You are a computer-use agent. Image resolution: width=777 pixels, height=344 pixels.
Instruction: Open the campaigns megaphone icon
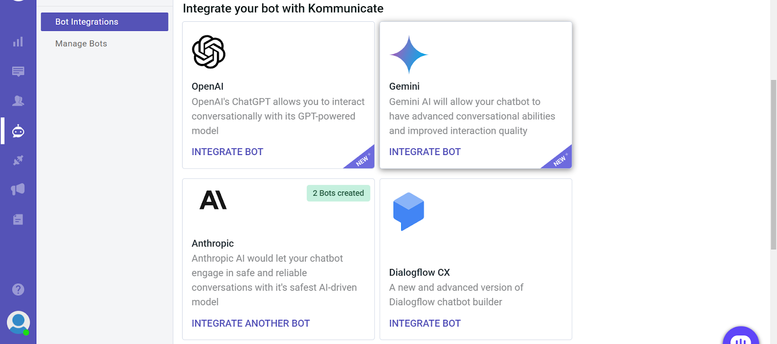click(x=18, y=189)
